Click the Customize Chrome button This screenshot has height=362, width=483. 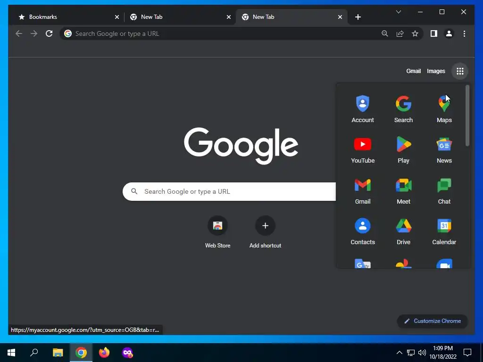click(432, 321)
